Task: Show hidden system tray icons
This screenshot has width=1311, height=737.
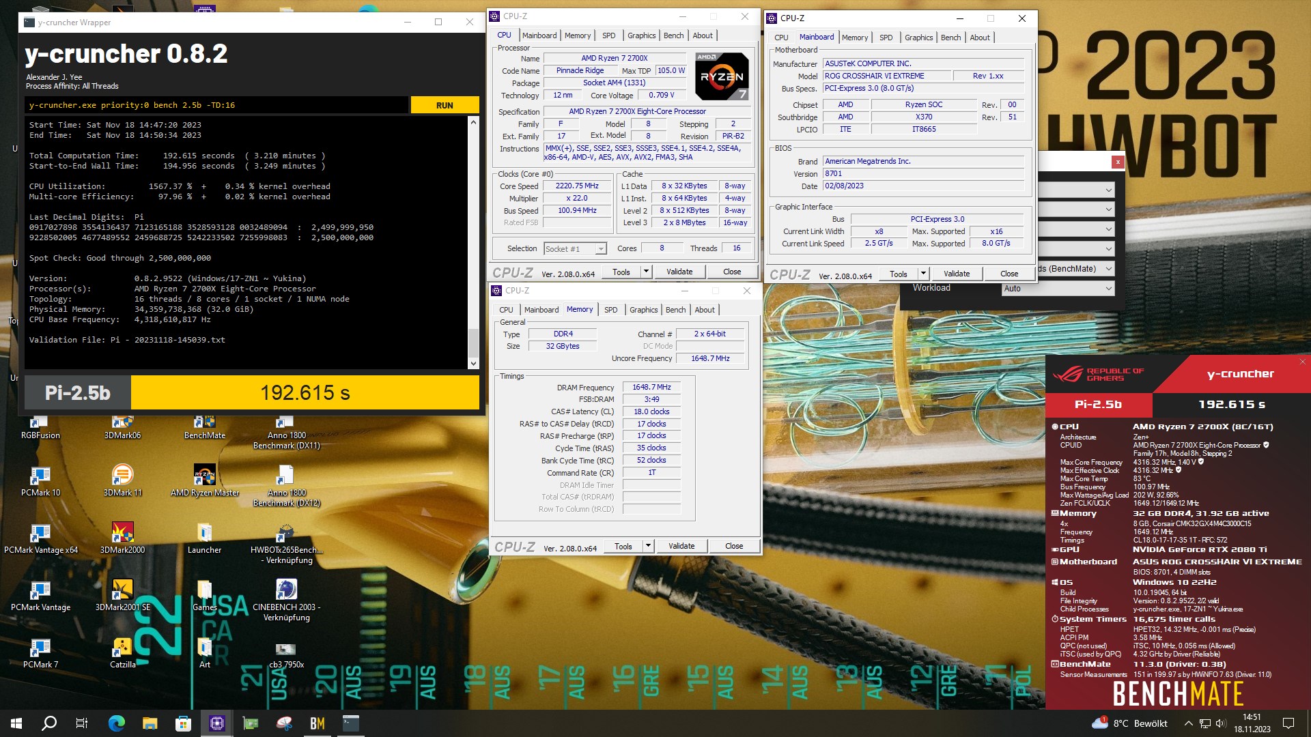Action: 1188,723
